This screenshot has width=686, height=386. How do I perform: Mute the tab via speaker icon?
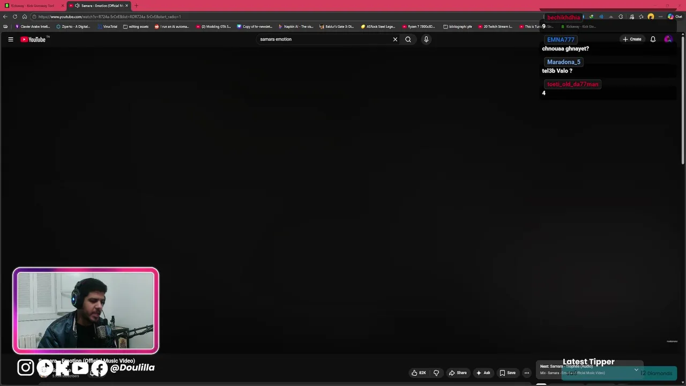[x=77, y=5]
